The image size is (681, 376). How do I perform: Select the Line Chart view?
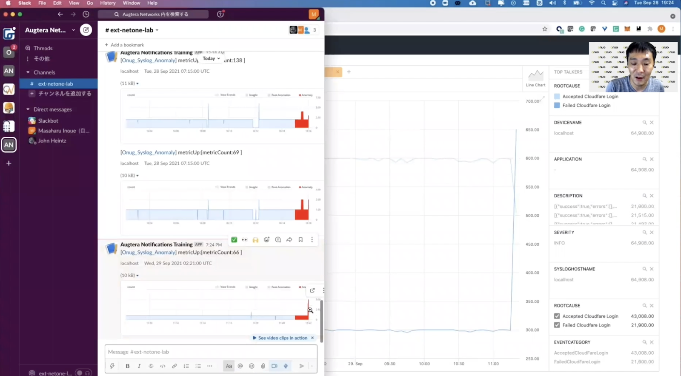pos(535,79)
